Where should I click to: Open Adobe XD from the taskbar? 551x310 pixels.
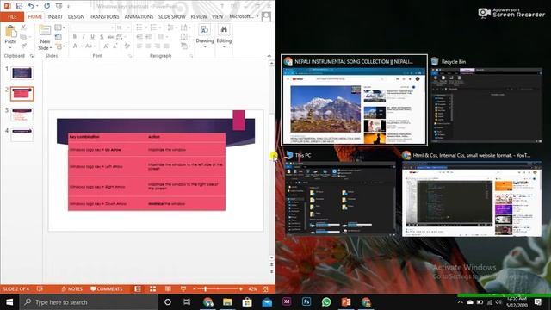287,302
